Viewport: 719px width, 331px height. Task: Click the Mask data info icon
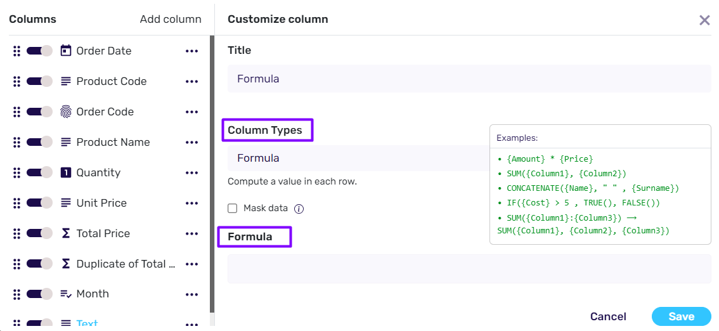(x=299, y=209)
